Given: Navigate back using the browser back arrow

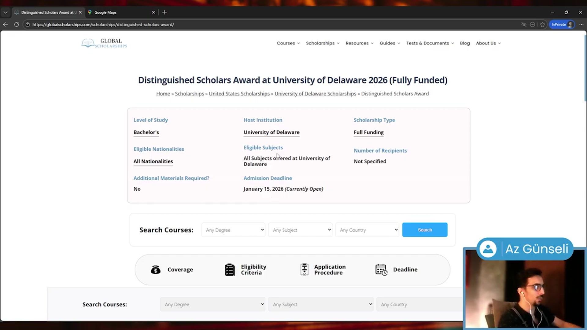Looking at the screenshot, I should coord(6,24).
